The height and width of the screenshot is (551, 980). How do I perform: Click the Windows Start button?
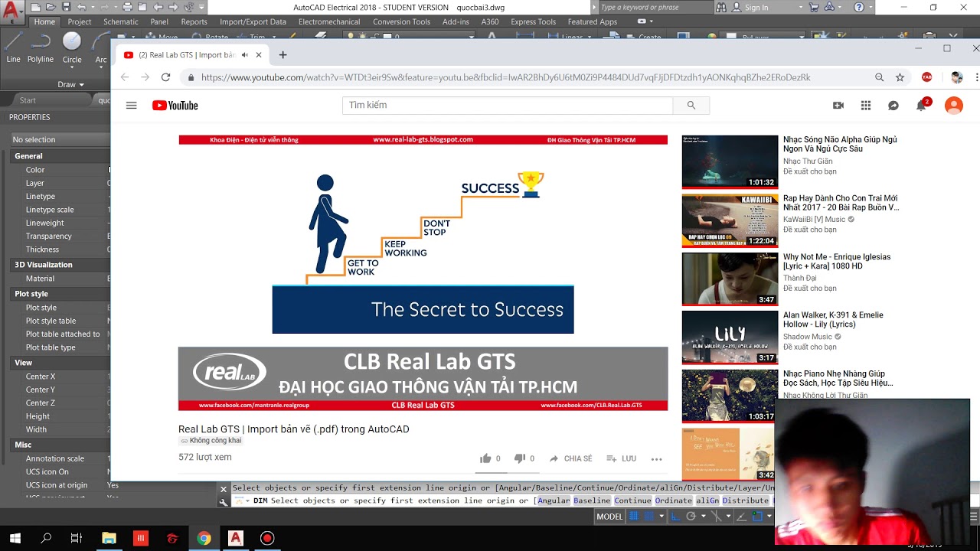click(15, 538)
